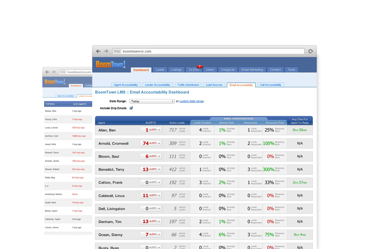This screenshot has width=391, height=249.
Task: Click BoomTown logo in the background window
Action: coord(55,82)
